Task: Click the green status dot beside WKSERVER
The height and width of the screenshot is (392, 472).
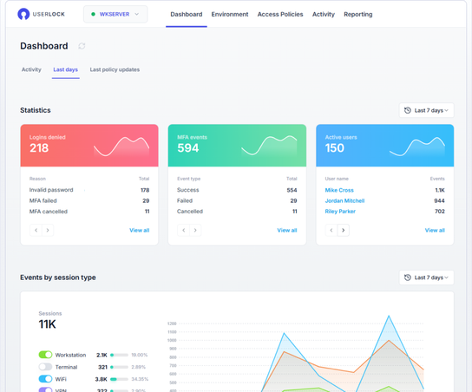Action: pyautogui.click(x=93, y=14)
